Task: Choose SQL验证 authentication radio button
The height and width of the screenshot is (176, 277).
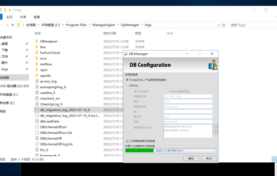Action: point(135,91)
